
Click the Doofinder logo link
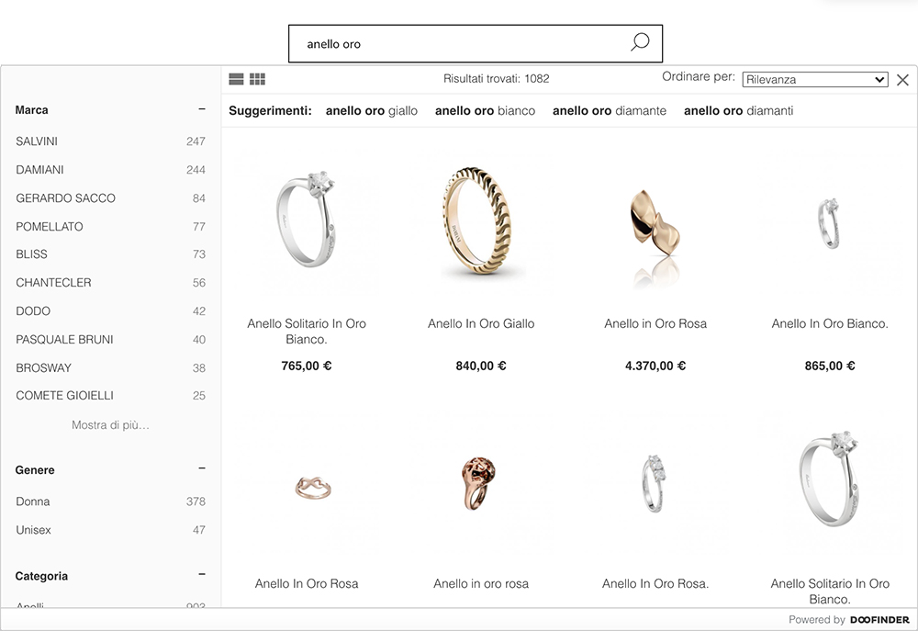point(879,620)
